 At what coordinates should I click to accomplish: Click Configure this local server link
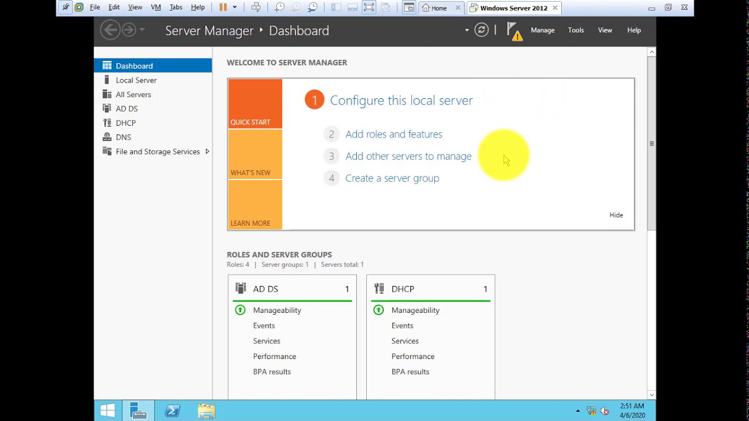coord(401,100)
